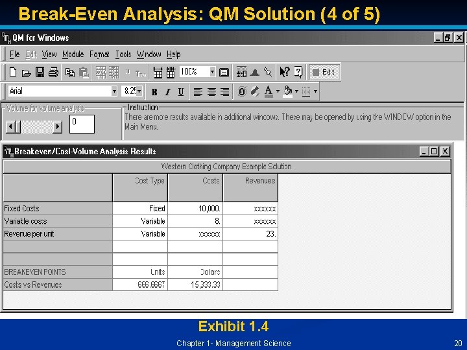This screenshot has height=350, width=467.
Task: Click the Print icon
Action: coord(53,72)
